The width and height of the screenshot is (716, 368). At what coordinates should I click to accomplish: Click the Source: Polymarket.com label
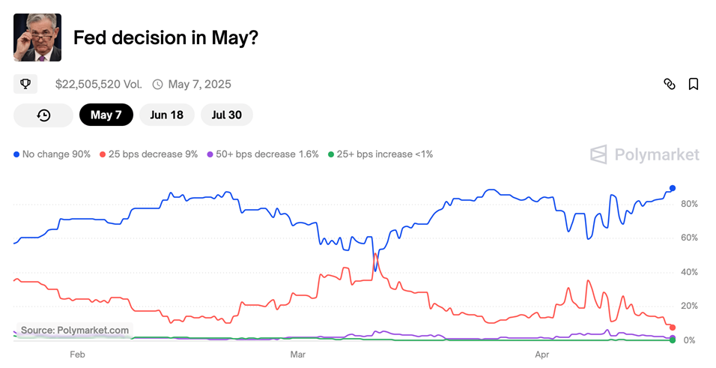click(x=74, y=330)
